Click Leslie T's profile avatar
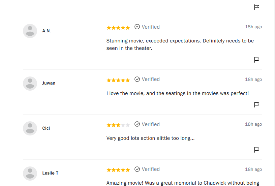Screen dimensions: 275x186 click(x=30, y=174)
